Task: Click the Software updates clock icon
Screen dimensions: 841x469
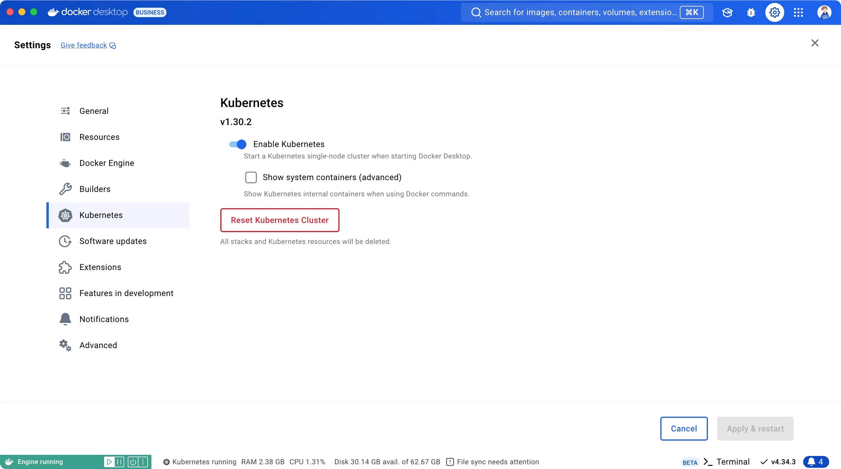Action: pyautogui.click(x=65, y=241)
